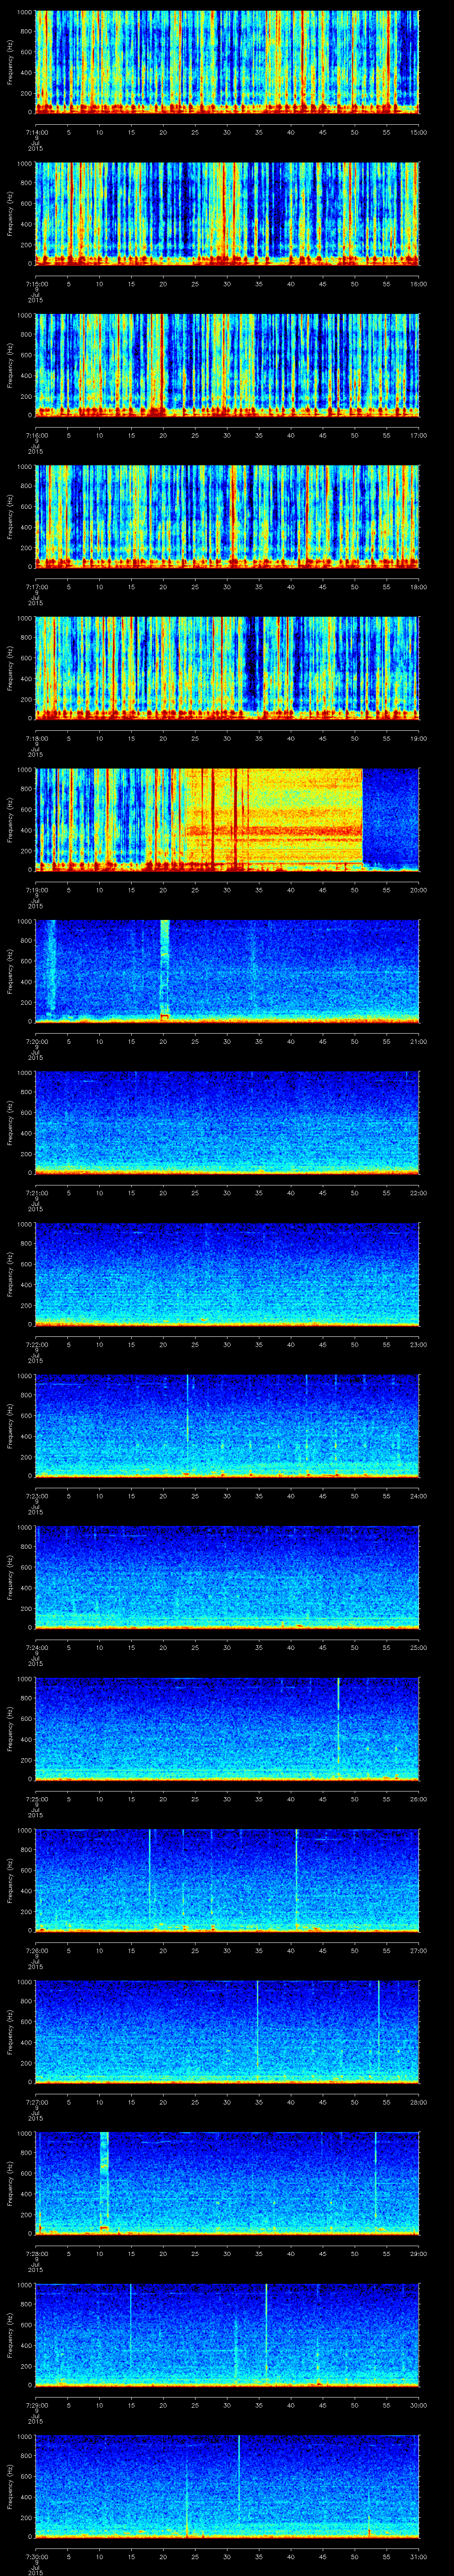Click the 7:17:00 start time label
This screenshot has height=2576, width=454.
(36, 587)
